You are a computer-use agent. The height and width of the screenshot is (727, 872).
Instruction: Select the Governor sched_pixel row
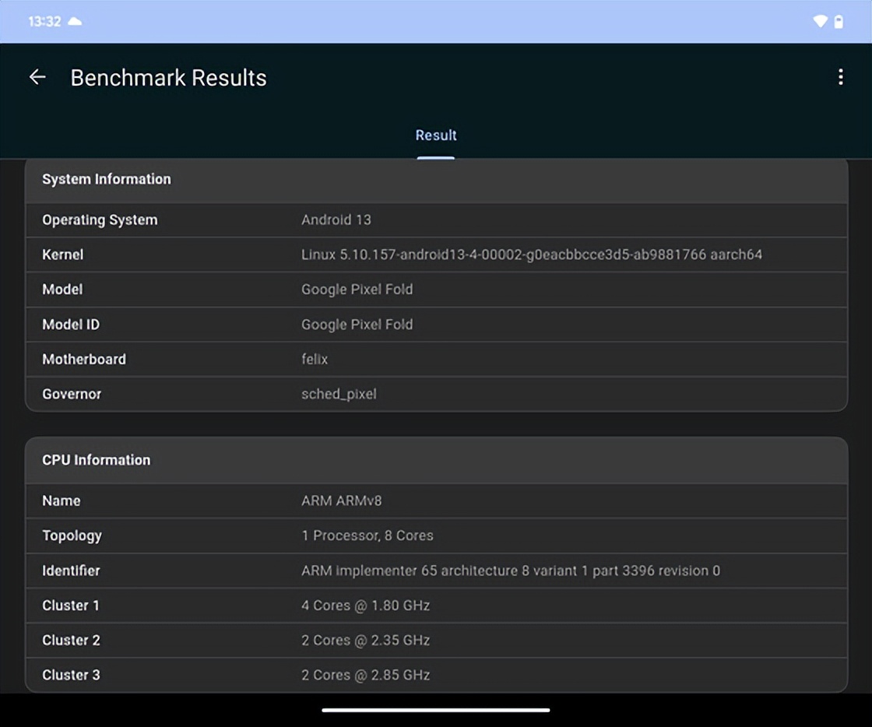click(436, 394)
